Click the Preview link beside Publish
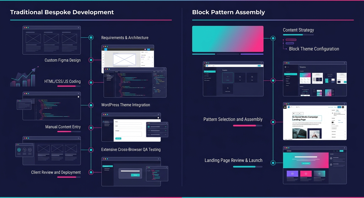364x198 pixels. tap(336, 107)
